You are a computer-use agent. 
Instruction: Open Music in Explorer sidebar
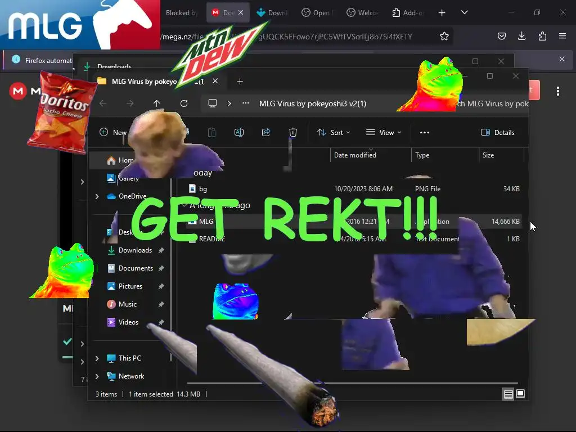[x=121, y=304]
